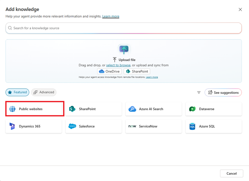
Task: Click the Salesforce cloud logo icon
Action: tap(72, 126)
